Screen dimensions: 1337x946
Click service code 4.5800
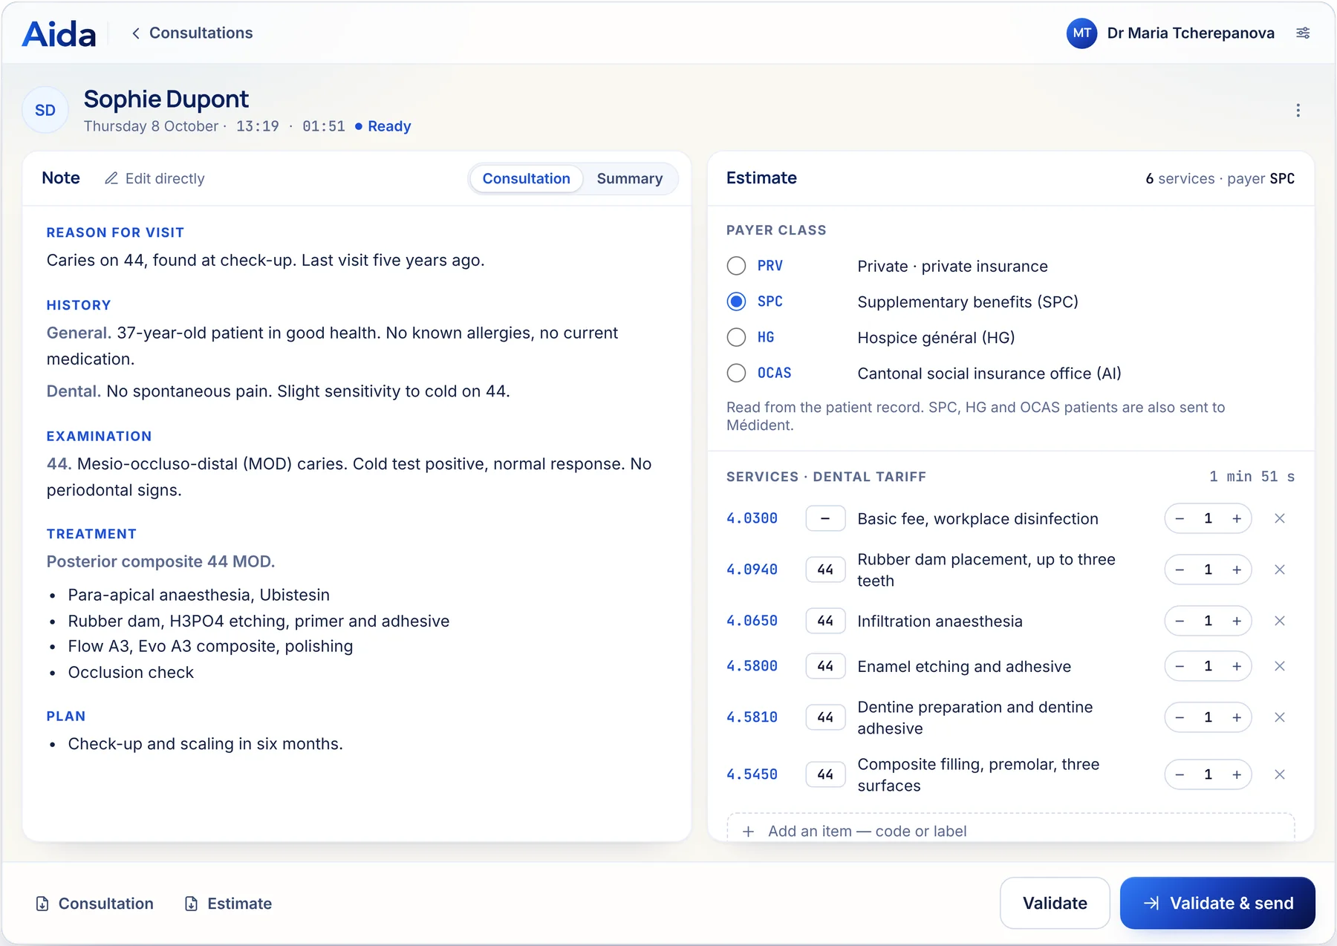pyautogui.click(x=752, y=666)
